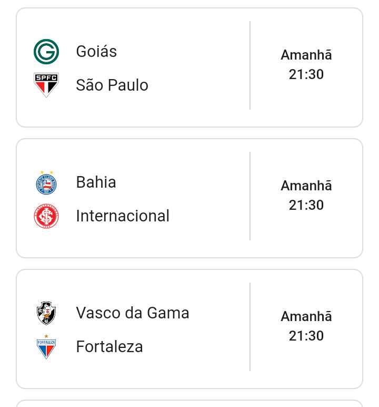379x407 pixels.
Task: Click Goiás vs São Paulo kickoff time
Action: (306, 75)
